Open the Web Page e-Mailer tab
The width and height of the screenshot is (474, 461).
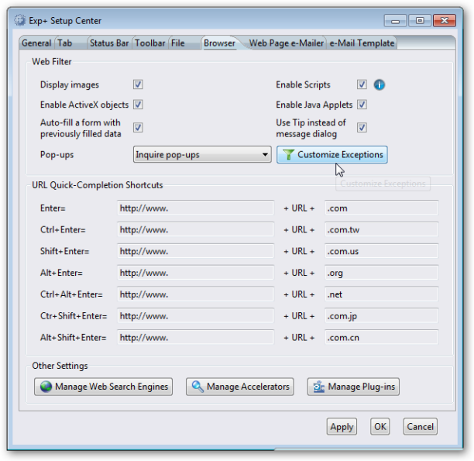point(286,43)
